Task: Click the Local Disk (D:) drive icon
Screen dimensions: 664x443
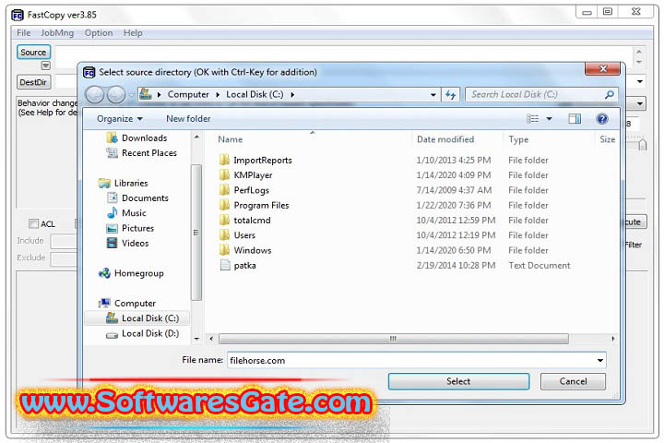Action: [x=113, y=335]
